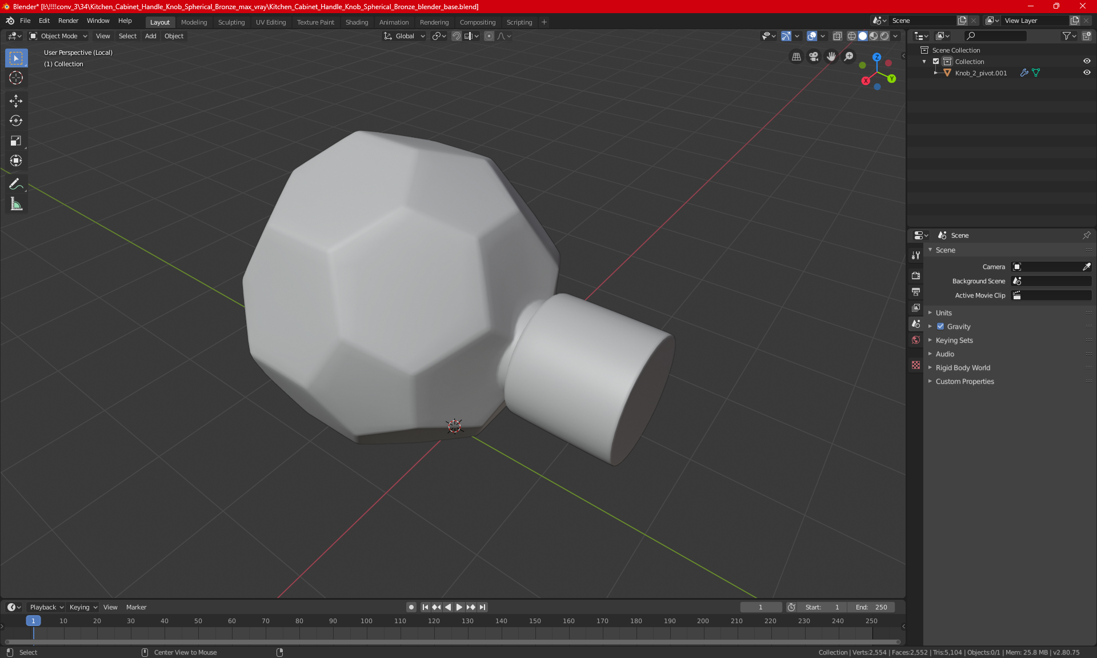Screen dimensions: 1097x658
Task: Toggle camera view in viewport
Action: 814,57
